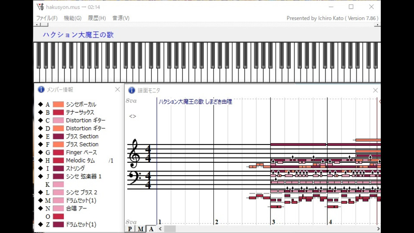Toggle member N diamond marker
Screen dimensions: 414x233
pos(41,208)
